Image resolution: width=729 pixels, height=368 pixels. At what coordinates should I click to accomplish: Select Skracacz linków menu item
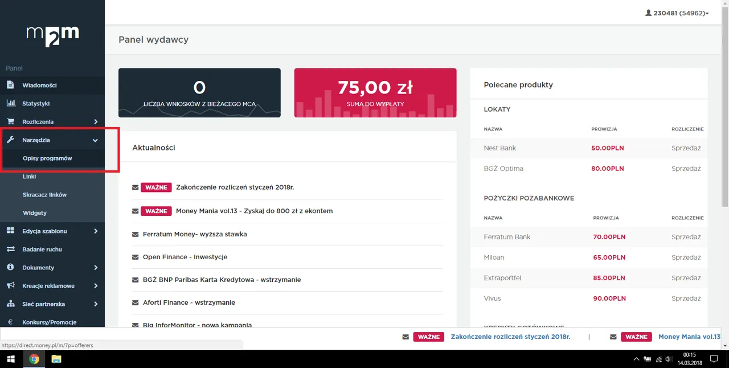tap(44, 194)
